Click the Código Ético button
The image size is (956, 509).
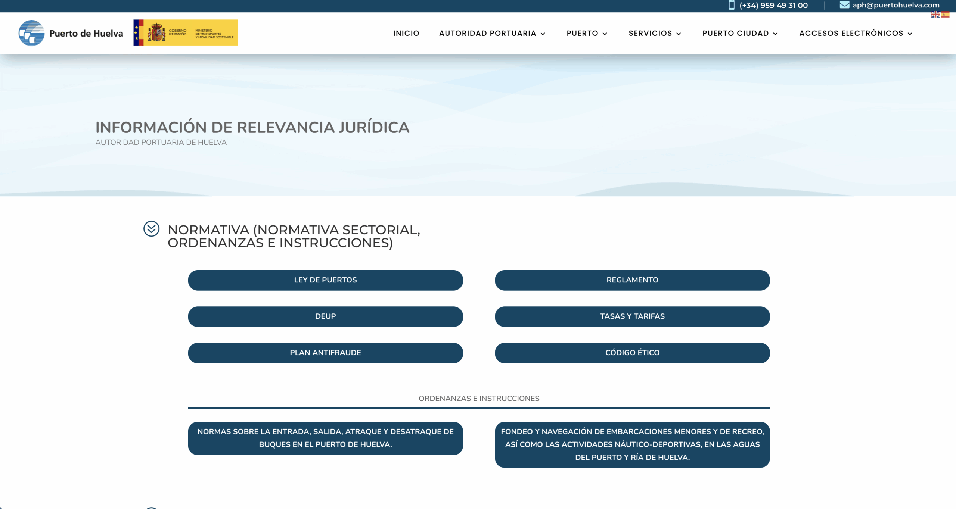pos(632,353)
